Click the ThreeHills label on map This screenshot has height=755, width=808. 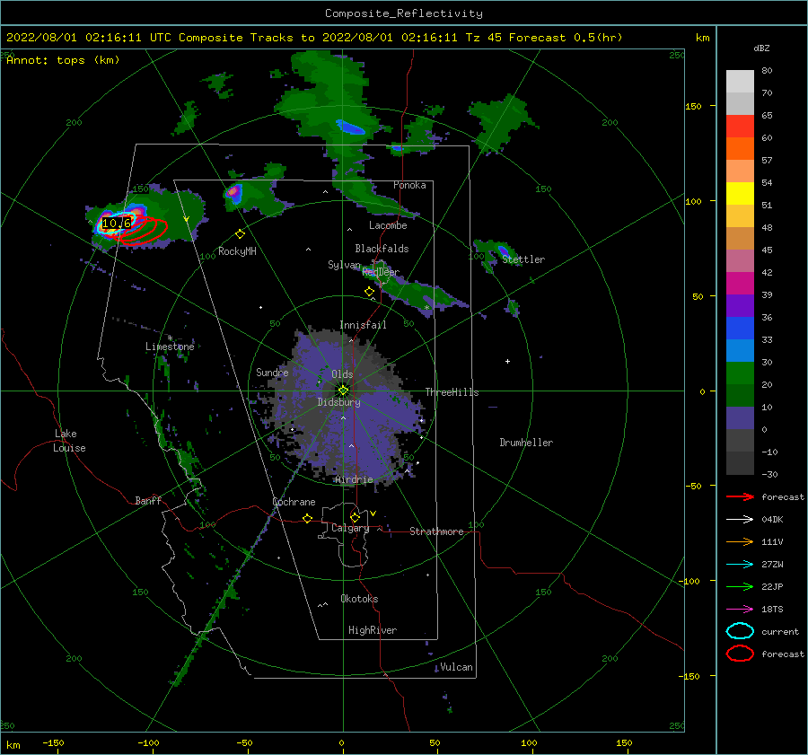click(452, 392)
